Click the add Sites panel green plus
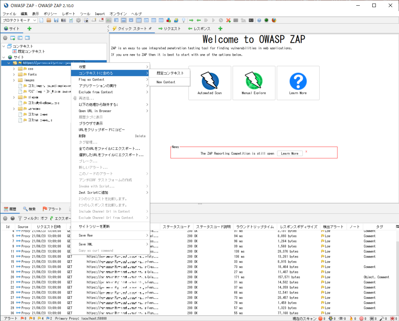This screenshot has width=399, height=321. 29,29
